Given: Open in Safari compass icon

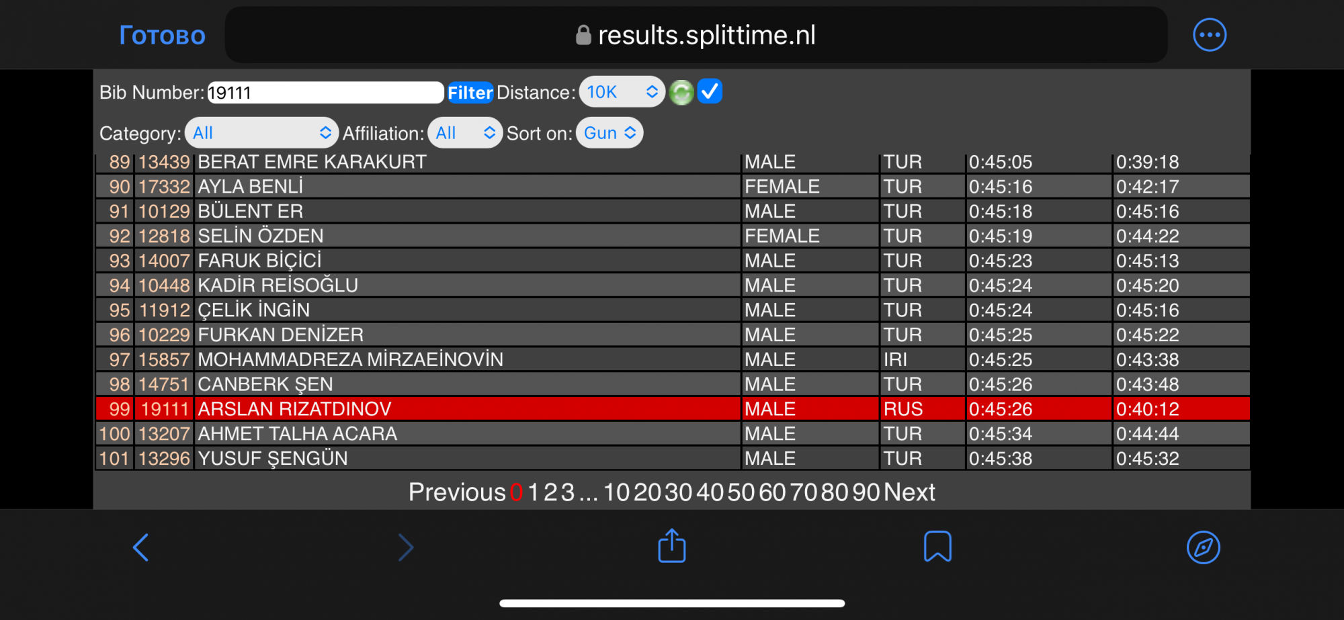Looking at the screenshot, I should click(1203, 547).
